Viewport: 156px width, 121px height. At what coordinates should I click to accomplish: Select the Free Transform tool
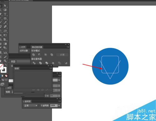point(5,35)
